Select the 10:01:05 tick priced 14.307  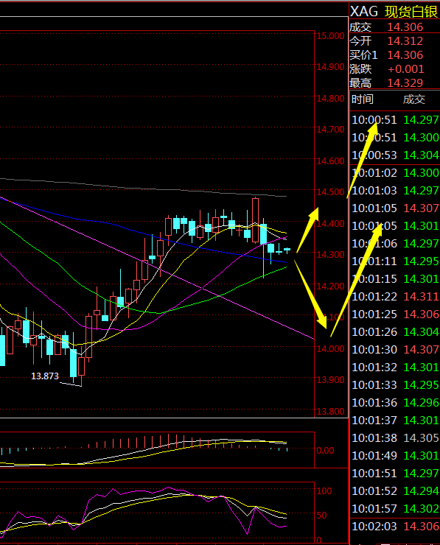(x=395, y=208)
